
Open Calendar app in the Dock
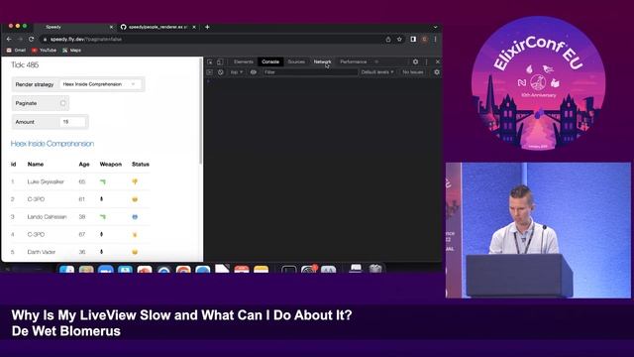pos(242,270)
